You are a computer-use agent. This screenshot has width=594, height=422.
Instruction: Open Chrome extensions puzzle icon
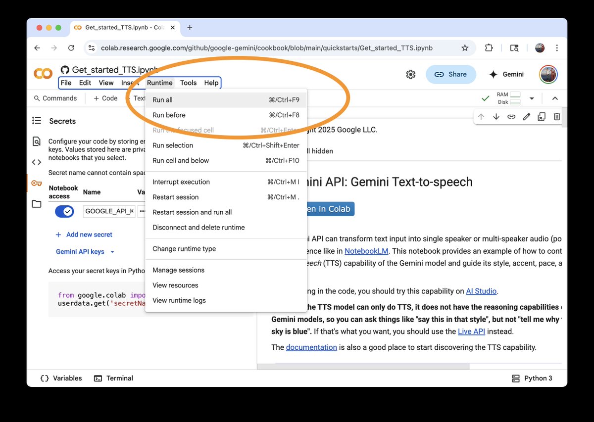[489, 48]
